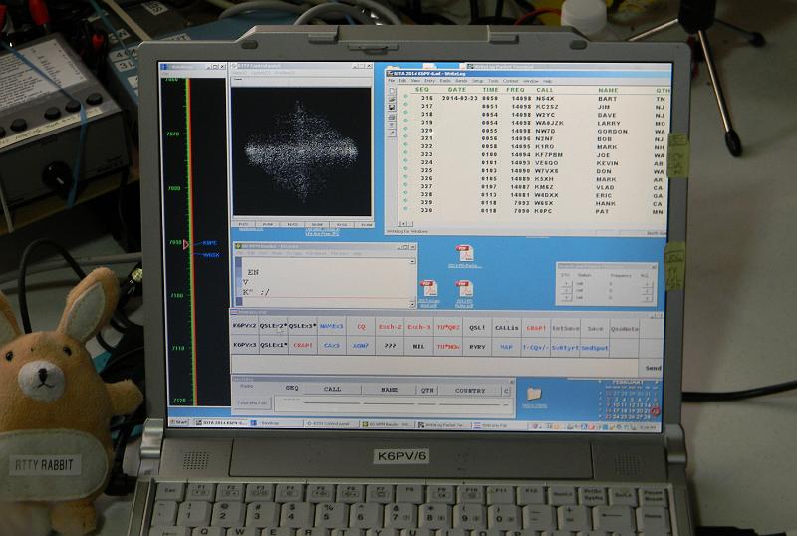The width and height of the screenshot is (797, 536).
Task: Click the green marker beside QSO 330
Action: tap(405, 208)
